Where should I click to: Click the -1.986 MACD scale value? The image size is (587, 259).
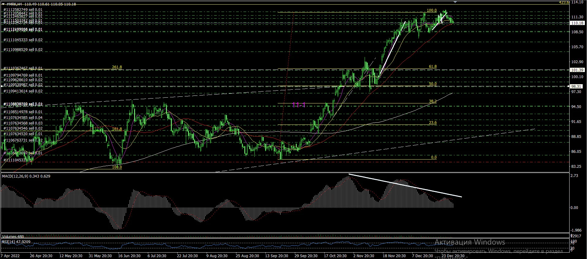click(x=576, y=230)
